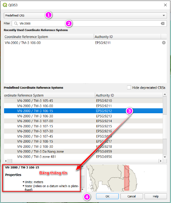Click EPSG:6959 authority ID cell
This screenshot has width=171, height=203.
pos(104,152)
